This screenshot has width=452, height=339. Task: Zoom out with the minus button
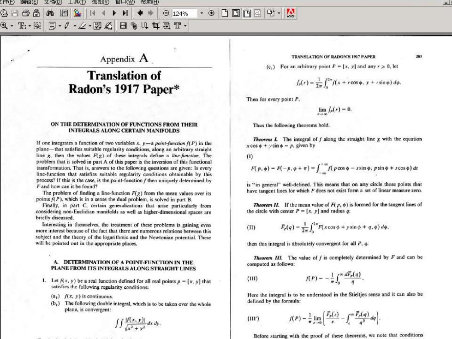click(166, 13)
